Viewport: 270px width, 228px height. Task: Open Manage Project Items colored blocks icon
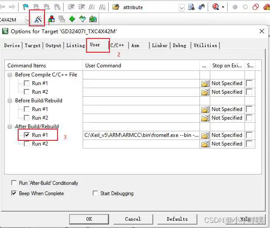coord(51,19)
